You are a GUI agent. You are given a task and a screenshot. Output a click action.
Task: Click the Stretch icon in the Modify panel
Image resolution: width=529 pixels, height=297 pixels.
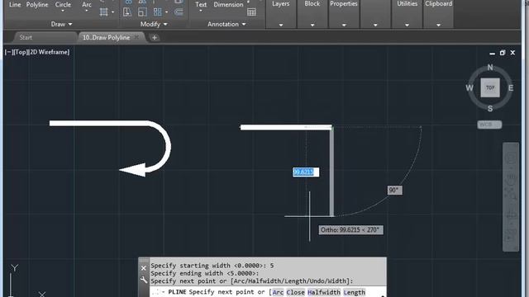click(x=126, y=12)
